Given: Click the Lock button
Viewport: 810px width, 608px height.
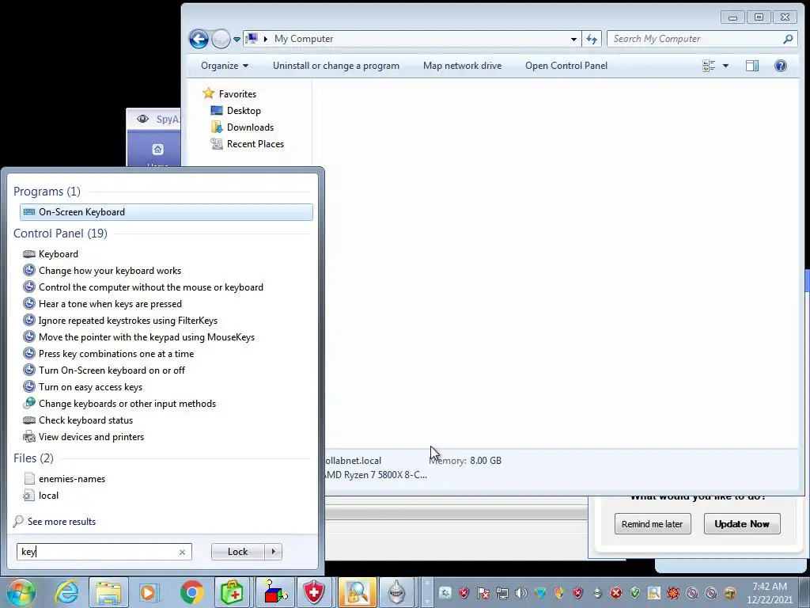Looking at the screenshot, I should point(237,552).
